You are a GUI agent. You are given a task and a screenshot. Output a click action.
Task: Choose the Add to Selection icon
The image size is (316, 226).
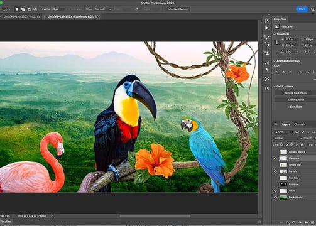tap(23, 9)
